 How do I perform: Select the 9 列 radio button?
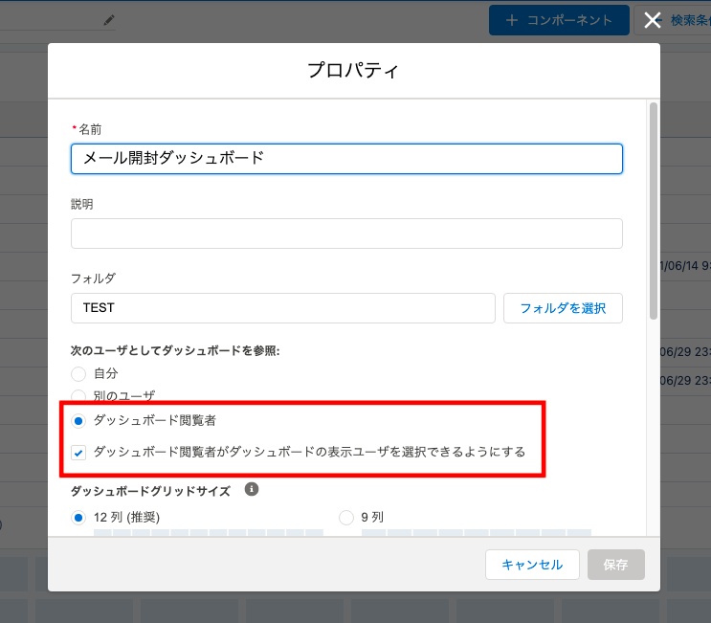(346, 518)
